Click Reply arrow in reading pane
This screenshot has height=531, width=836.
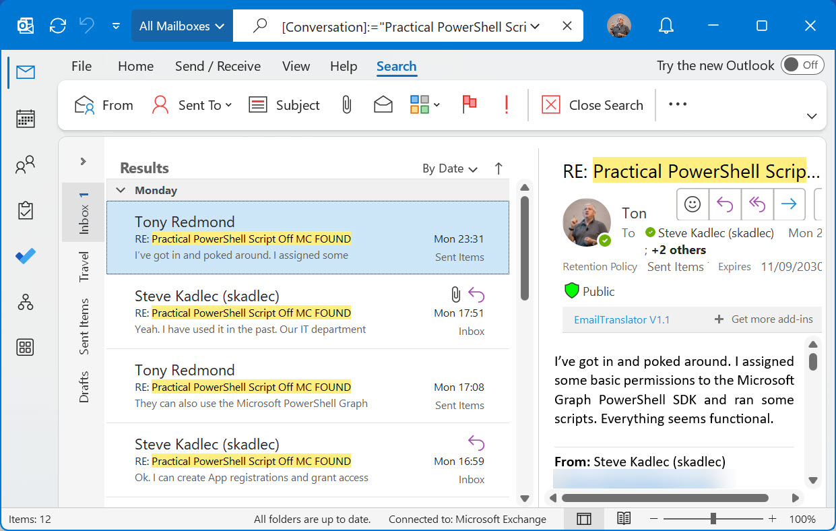(725, 204)
